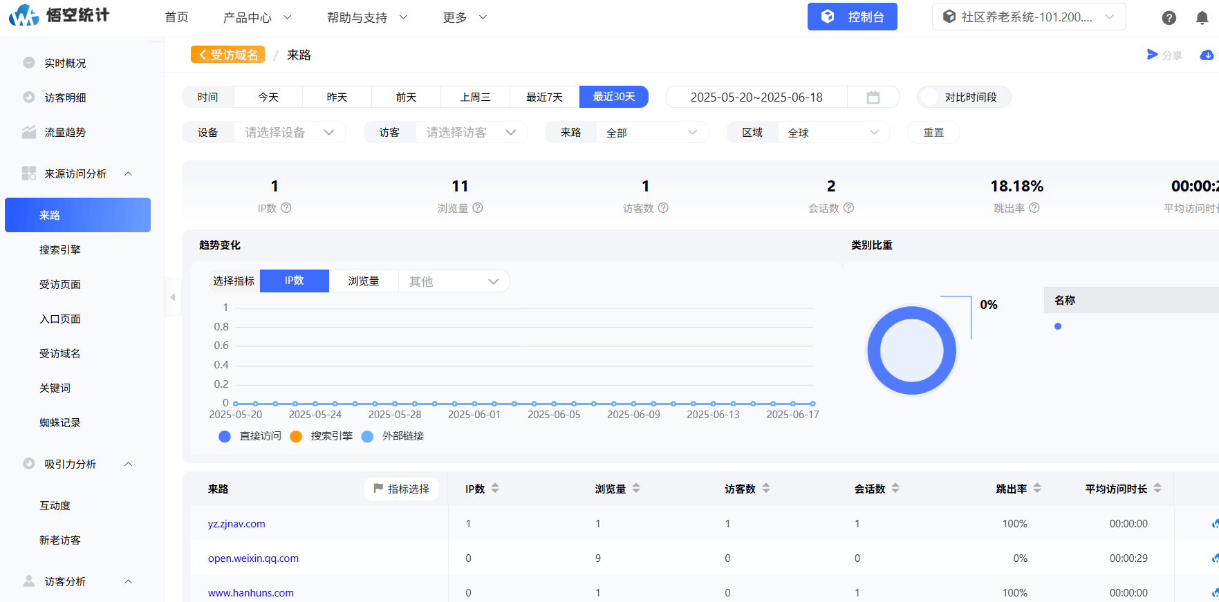Click the share arrow icon

[1152, 55]
